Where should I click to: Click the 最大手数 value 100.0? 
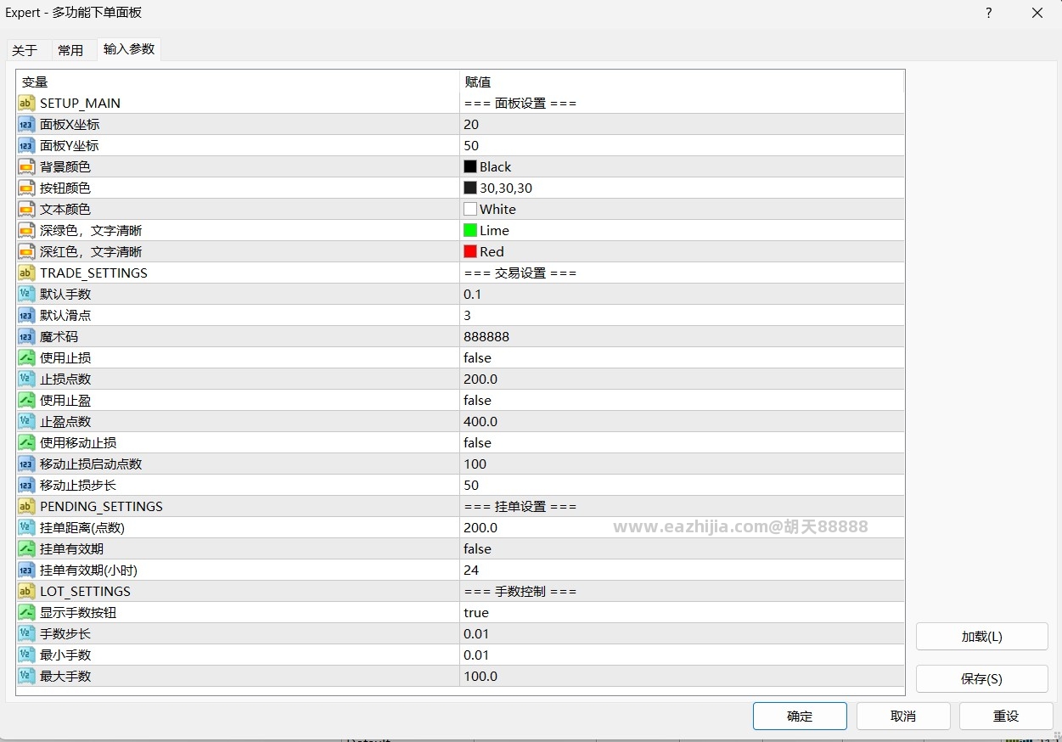[480, 676]
